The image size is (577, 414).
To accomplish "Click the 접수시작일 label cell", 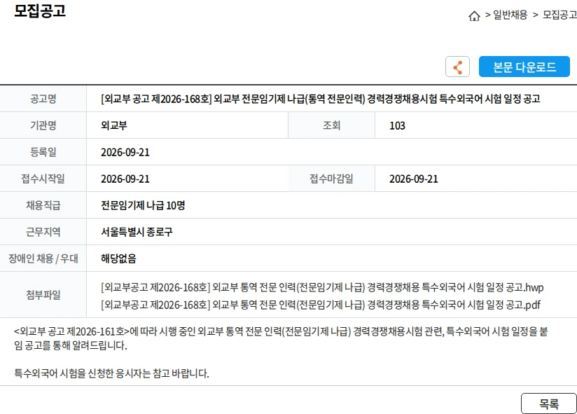I will tap(43, 179).
